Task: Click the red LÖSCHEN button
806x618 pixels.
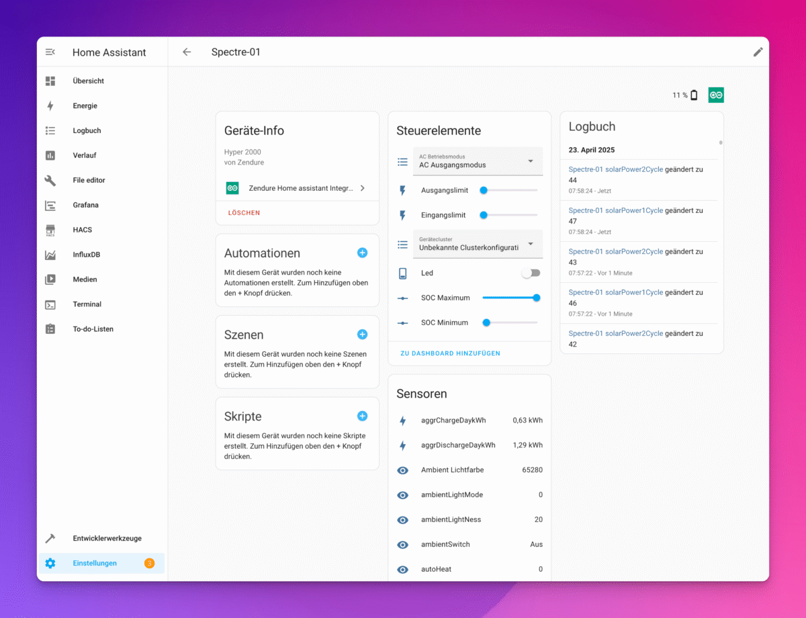Action: (244, 213)
